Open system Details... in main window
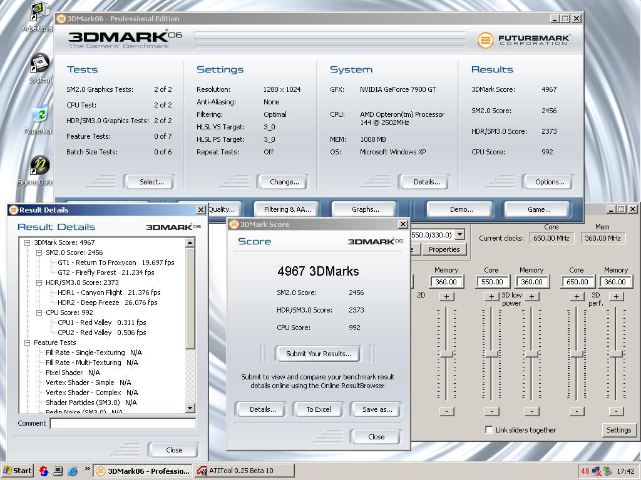The image size is (641, 480). click(424, 182)
